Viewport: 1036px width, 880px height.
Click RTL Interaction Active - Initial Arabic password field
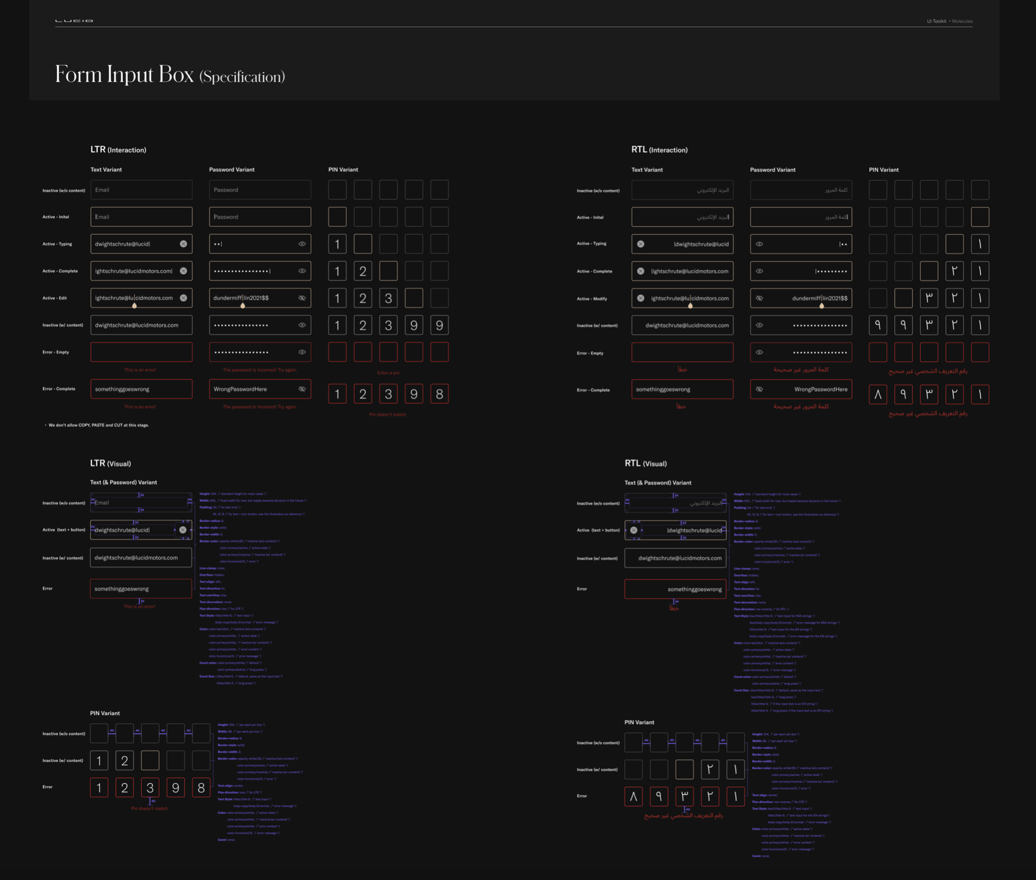point(801,217)
